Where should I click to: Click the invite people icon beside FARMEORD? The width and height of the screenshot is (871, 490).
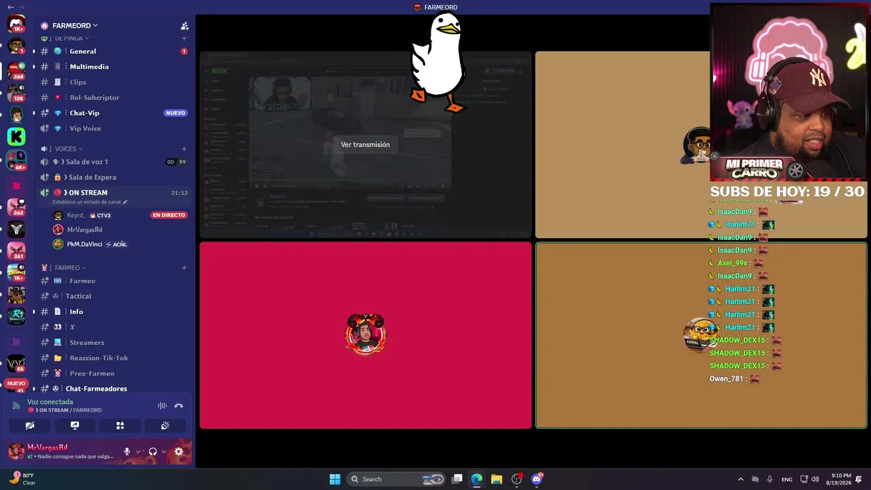coord(184,26)
